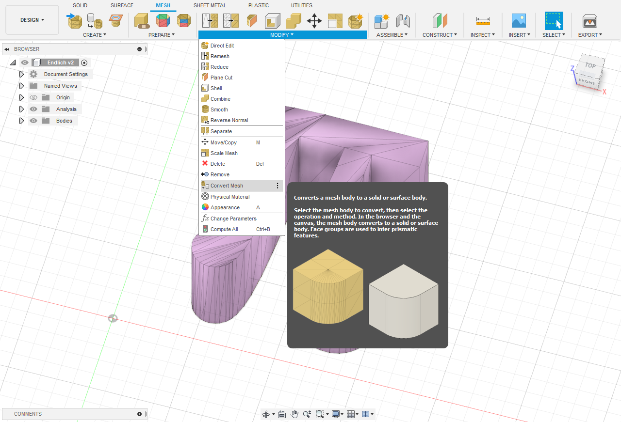Expand the Named Views node
621x422 pixels.
click(21, 86)
